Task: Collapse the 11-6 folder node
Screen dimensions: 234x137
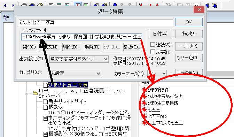Action: click(26, 93)
